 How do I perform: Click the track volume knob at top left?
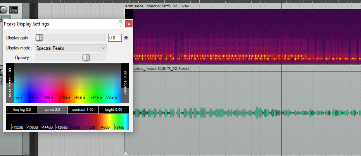coord(5,9)
